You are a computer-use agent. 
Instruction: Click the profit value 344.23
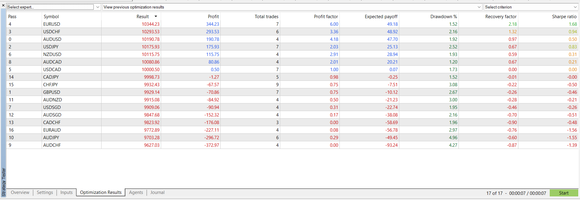(212, 24)
